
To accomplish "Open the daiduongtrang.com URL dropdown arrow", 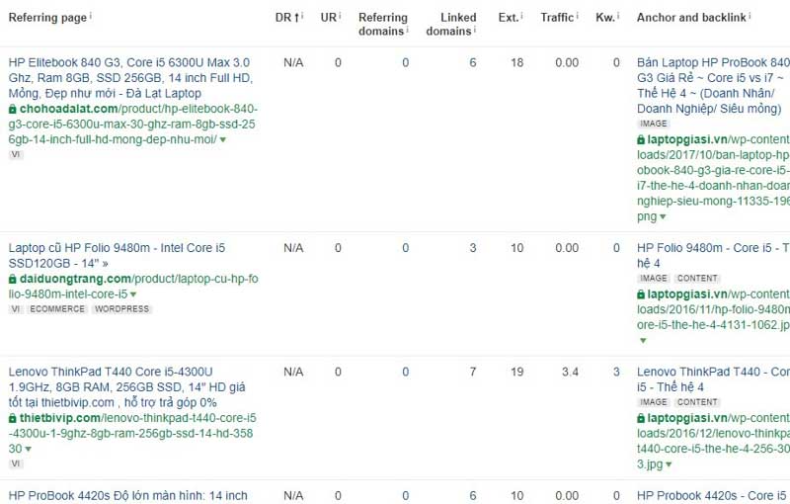I will [x=133, y=294].
